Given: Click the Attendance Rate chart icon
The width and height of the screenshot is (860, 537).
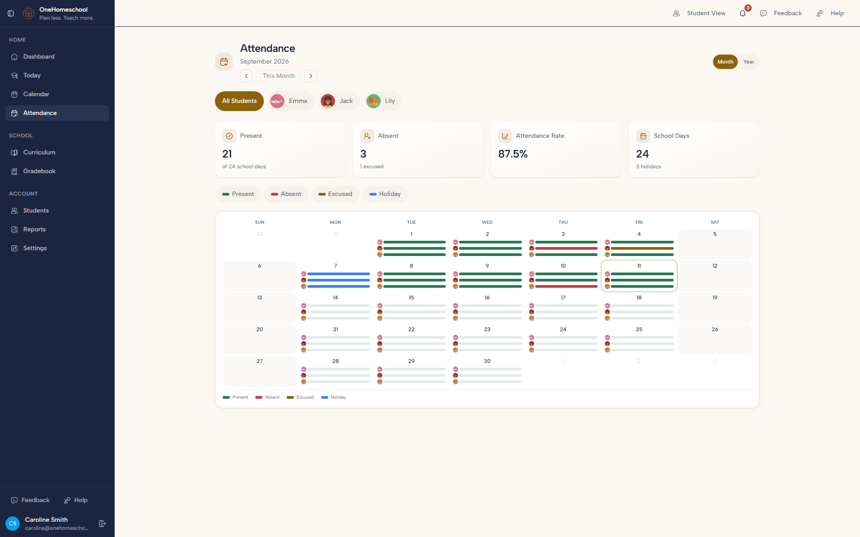Looking at the screenshot, I should pos(505,136).
